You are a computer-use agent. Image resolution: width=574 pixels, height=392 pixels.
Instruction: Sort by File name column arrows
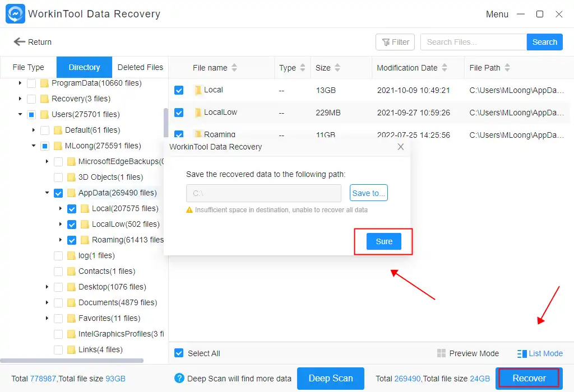point(234,68)
